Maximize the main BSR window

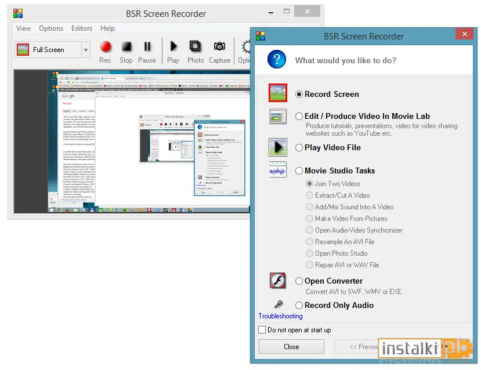click(287, 12)
